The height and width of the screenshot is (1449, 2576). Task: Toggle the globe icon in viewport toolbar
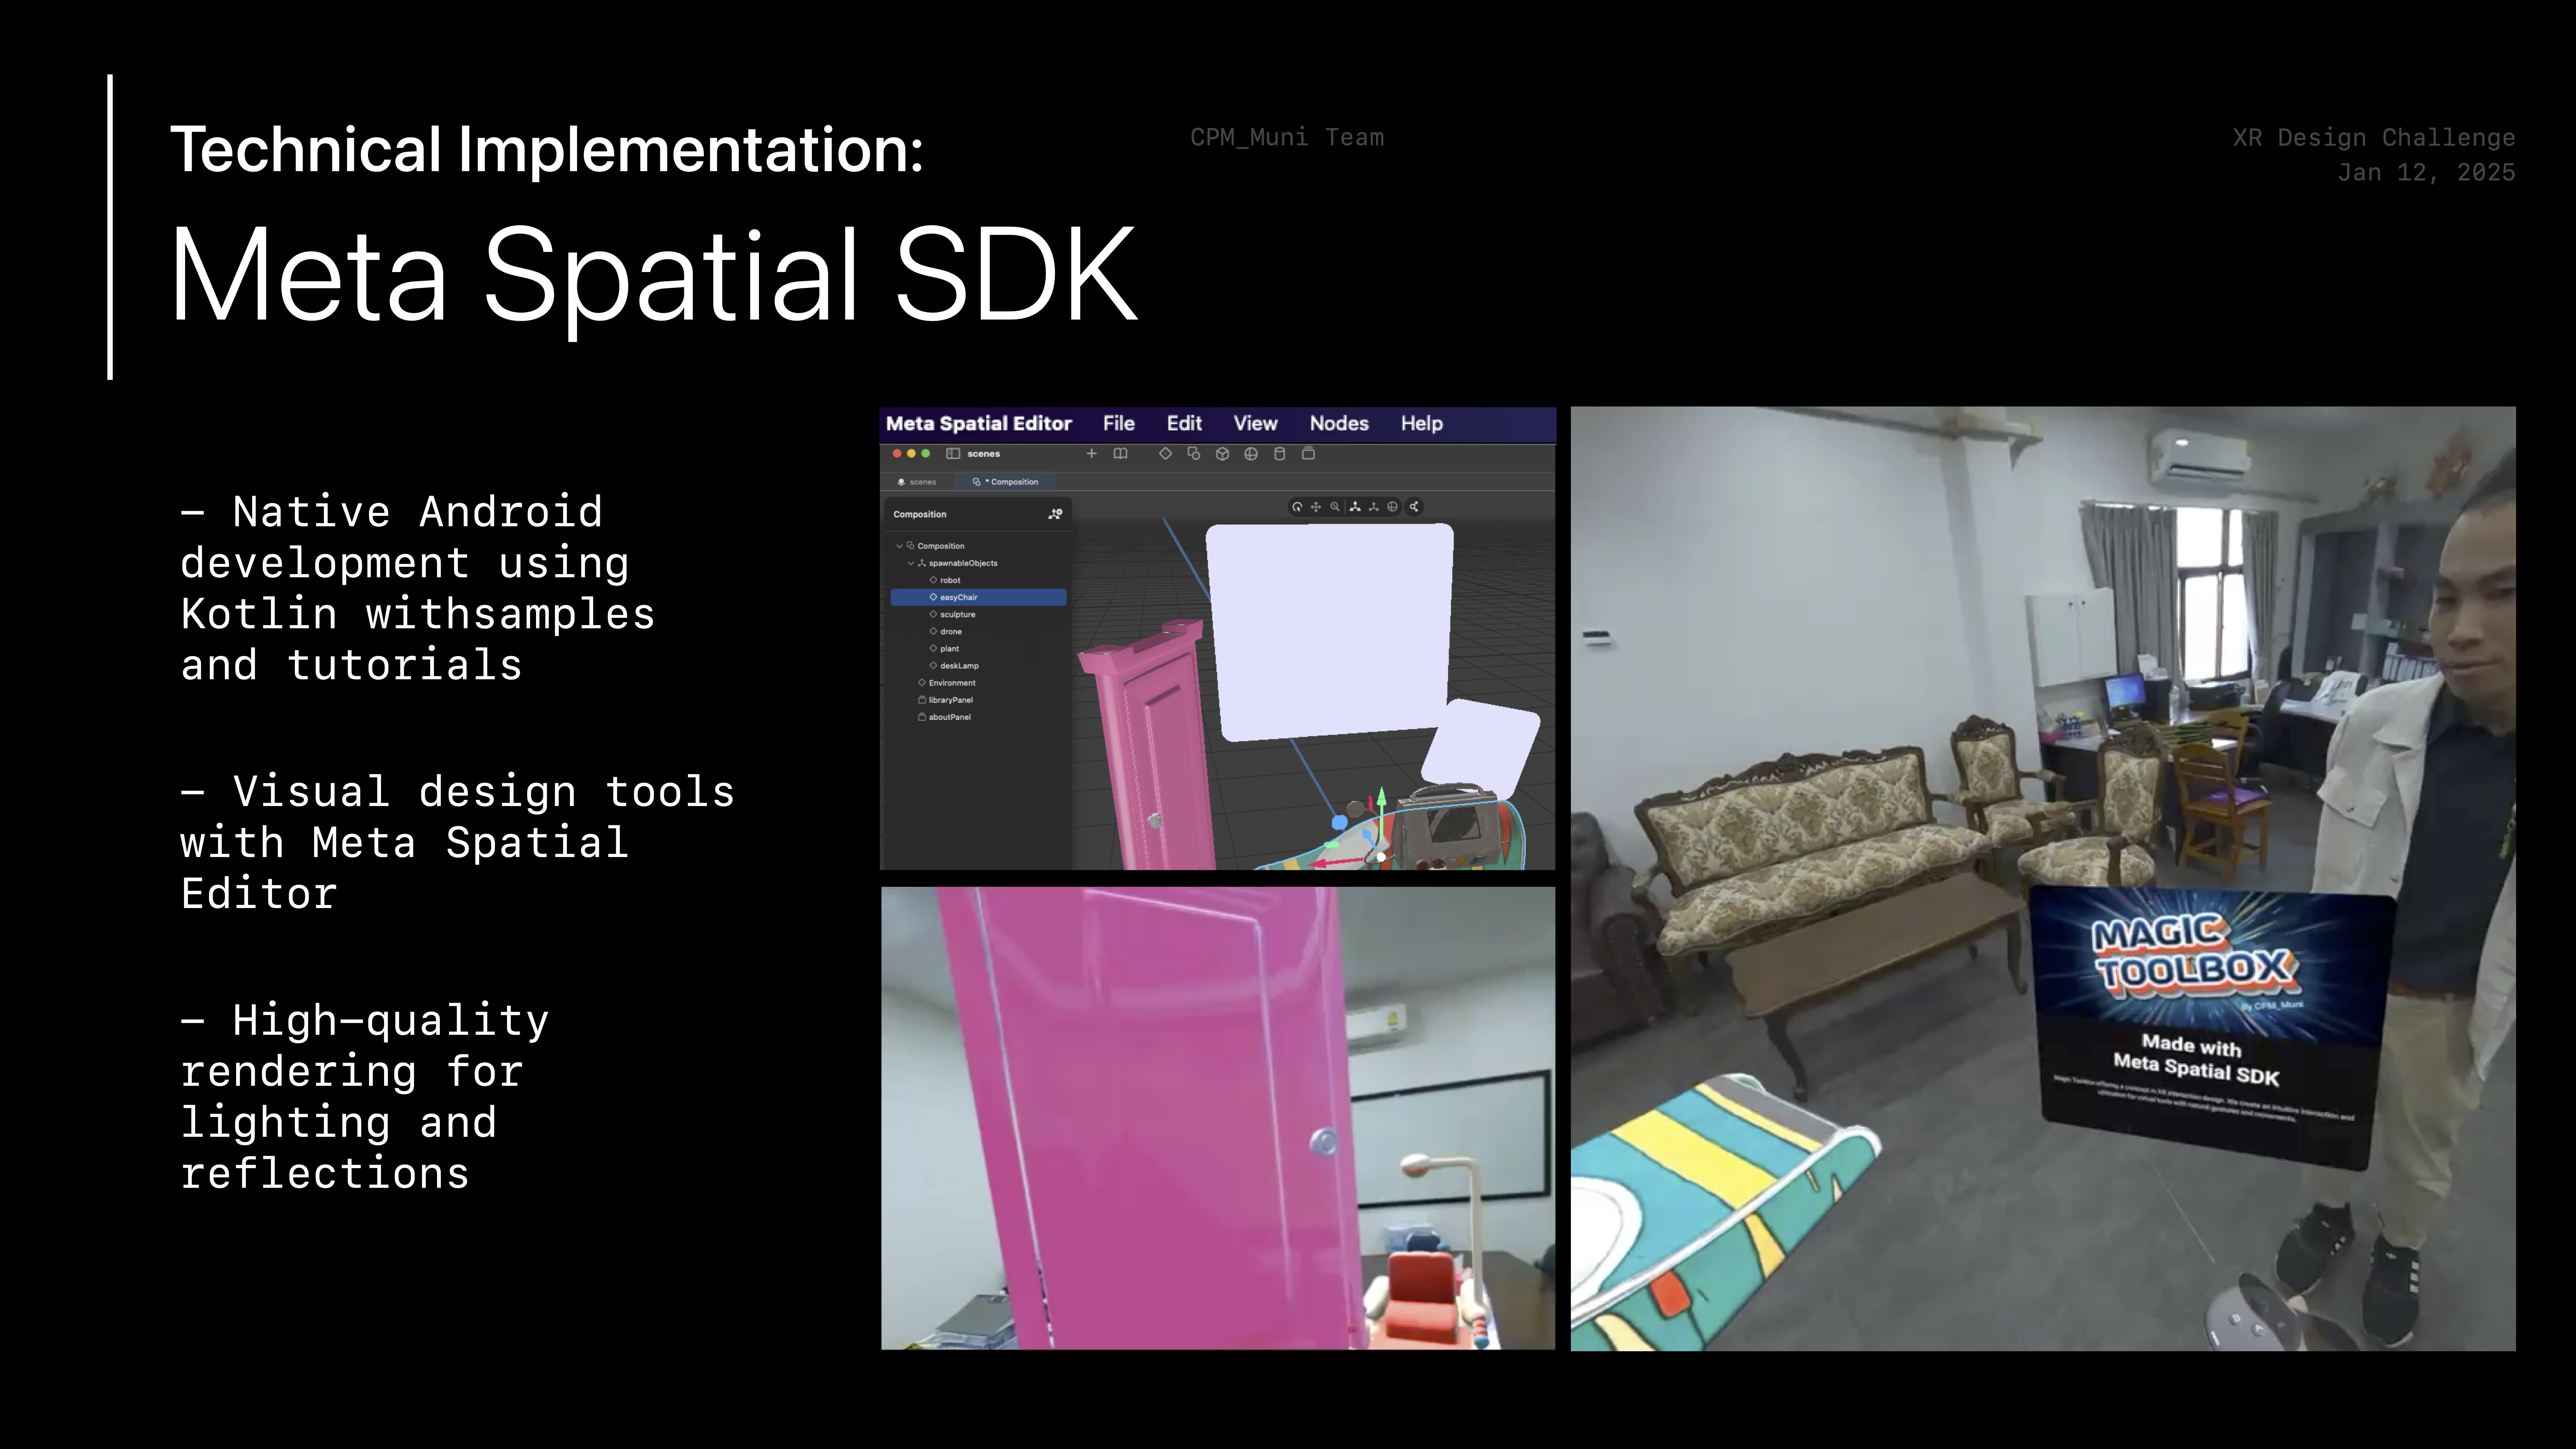click(1392, 507)
